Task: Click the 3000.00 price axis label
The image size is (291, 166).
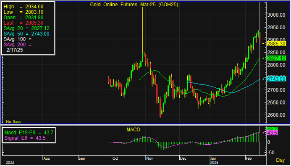Action: [x=276, y=15]
